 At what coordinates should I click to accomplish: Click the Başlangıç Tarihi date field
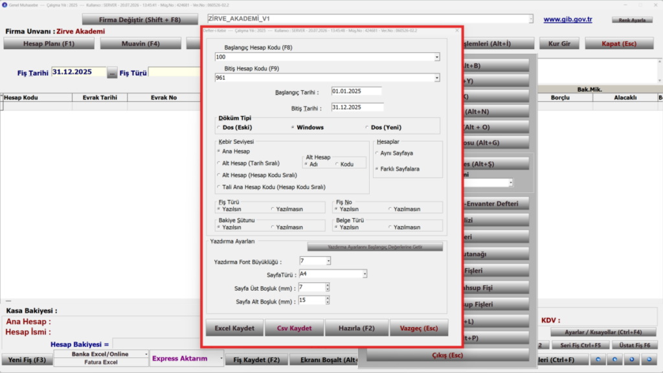357,91
